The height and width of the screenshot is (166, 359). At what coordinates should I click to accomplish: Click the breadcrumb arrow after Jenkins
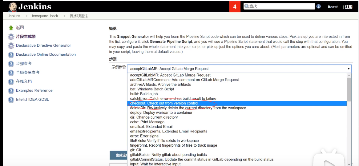click(x=27, y=16)
